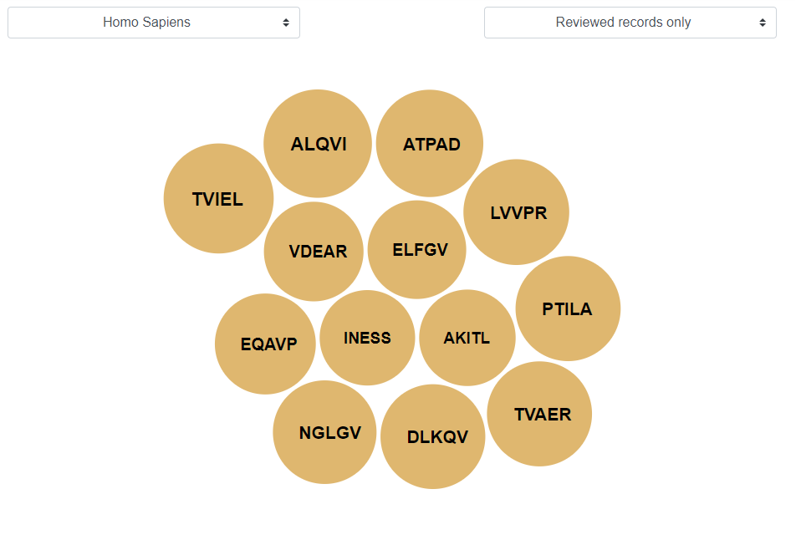Click the TVIEL circle
The width and height of the screenshot is (796, 535).
tap(218, 198)
